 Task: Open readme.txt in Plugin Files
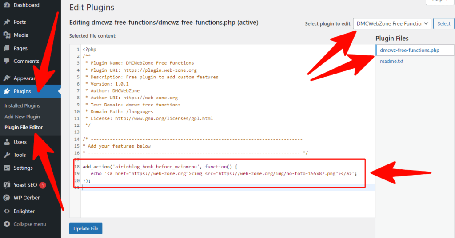391,61
